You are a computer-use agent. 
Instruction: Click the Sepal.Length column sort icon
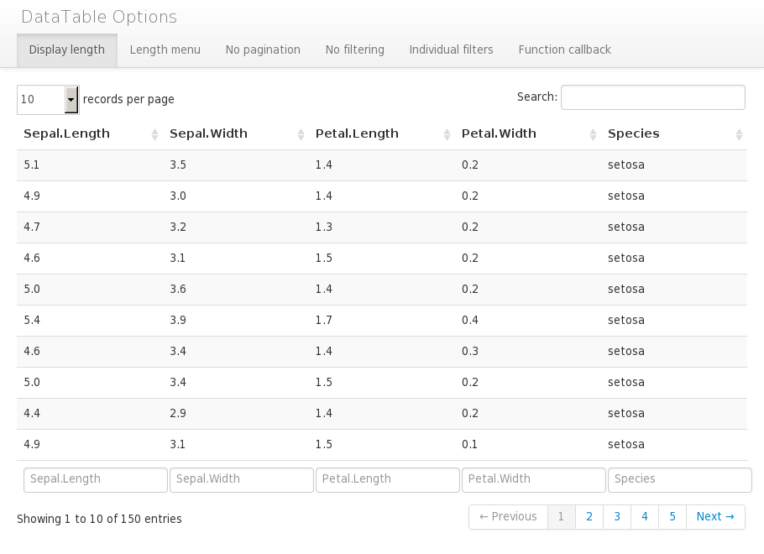click(154, 134)
